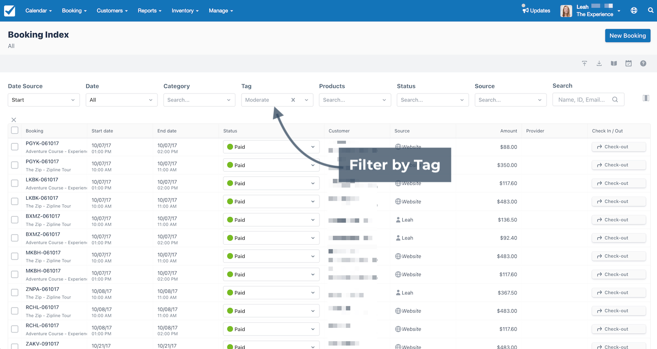Click the globe icon in RCHL-061017 Adventure Course row

point(398,329)
